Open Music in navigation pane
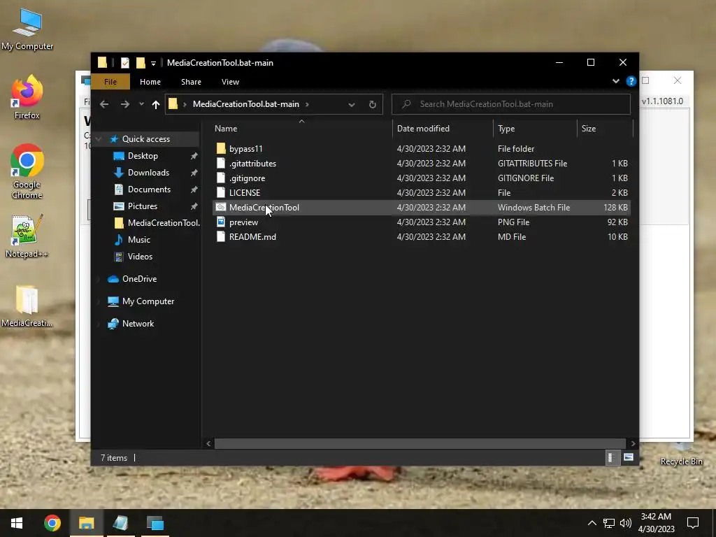Image resolution: width=716 pixels, height=537 pixels. click(x=139, y=240)
